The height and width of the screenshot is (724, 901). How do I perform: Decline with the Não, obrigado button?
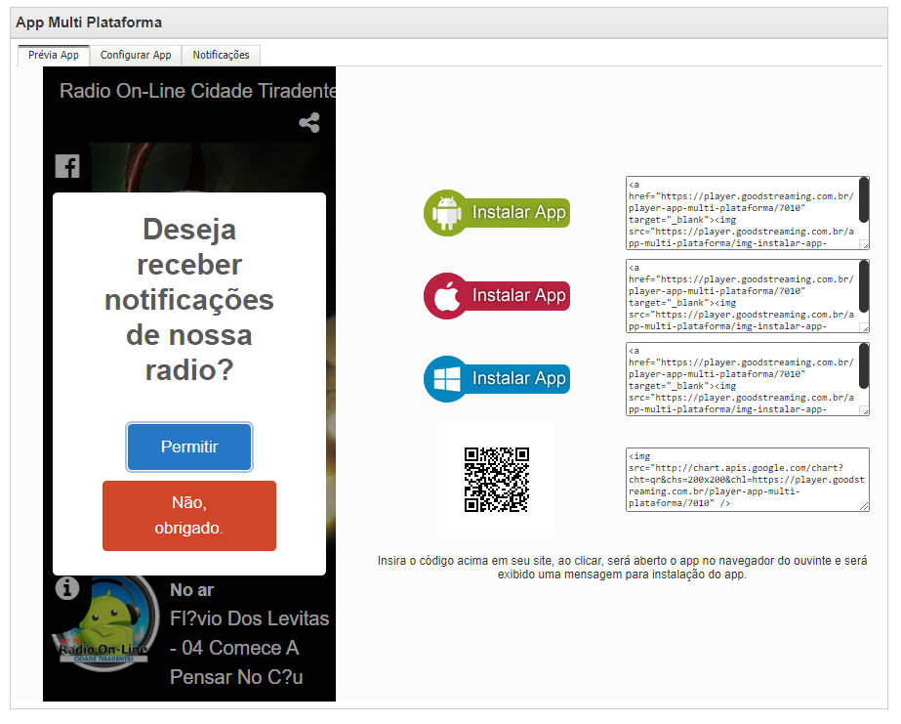coord(189,516)
